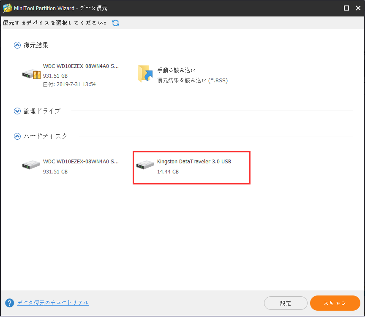Select the Kingston DataTraveler drive icon
The image size is (365, 317).
[145, 165]
